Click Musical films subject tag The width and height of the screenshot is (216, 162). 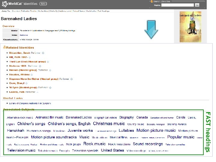pyautogui.click(x=118, y=137)
